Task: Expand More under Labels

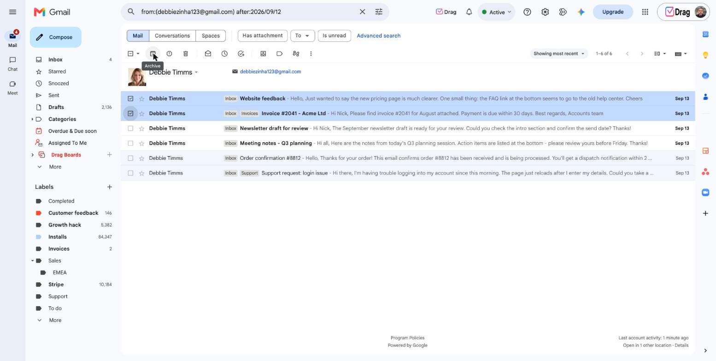Action: [x=55, y=320]
